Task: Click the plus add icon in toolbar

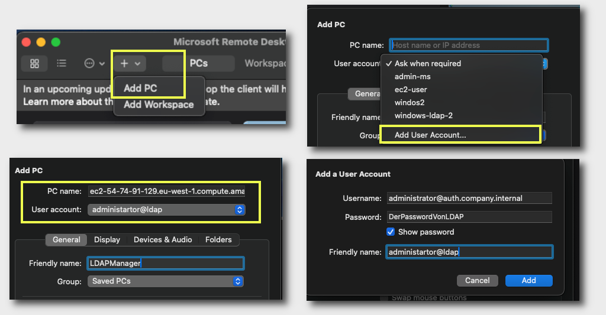Action: [x=125, y=63]
